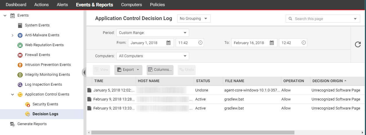Click the Columns... button
This screenshot has width=366, height=135.
(160, 70)
